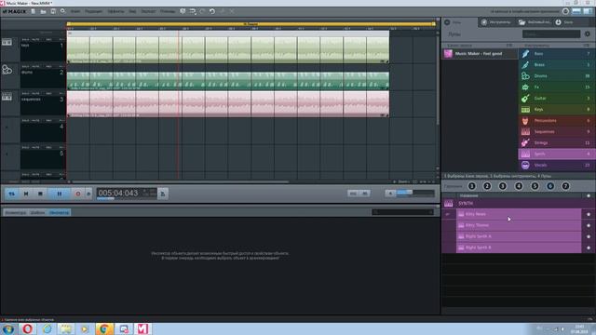
Task: Select the Strings instrument category
Action: click(x=557, y=142)
